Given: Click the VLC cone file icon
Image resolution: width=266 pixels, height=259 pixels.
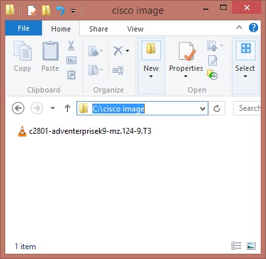Looking at the screenshot, I should tap(22, 131).
